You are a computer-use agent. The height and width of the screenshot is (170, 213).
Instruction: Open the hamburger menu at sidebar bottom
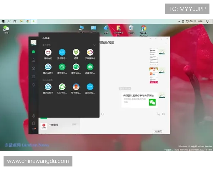[33, 130]
